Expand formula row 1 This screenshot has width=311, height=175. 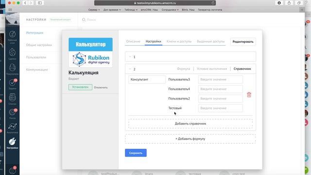pyautogui.click(x=130, y=57)
